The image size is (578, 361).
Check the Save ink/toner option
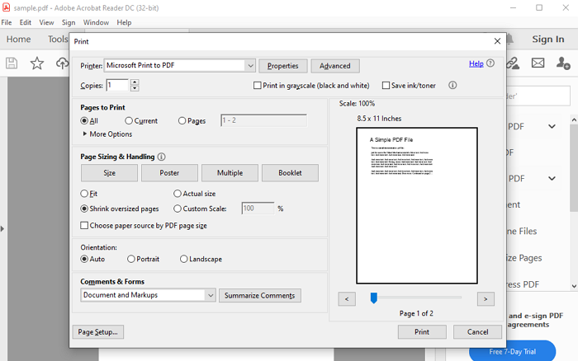click(x=386, y=86)
